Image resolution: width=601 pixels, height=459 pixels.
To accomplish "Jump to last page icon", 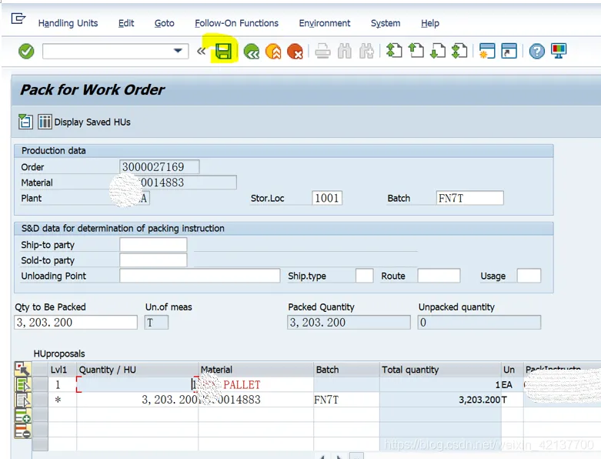I will (x=459, y=51).
